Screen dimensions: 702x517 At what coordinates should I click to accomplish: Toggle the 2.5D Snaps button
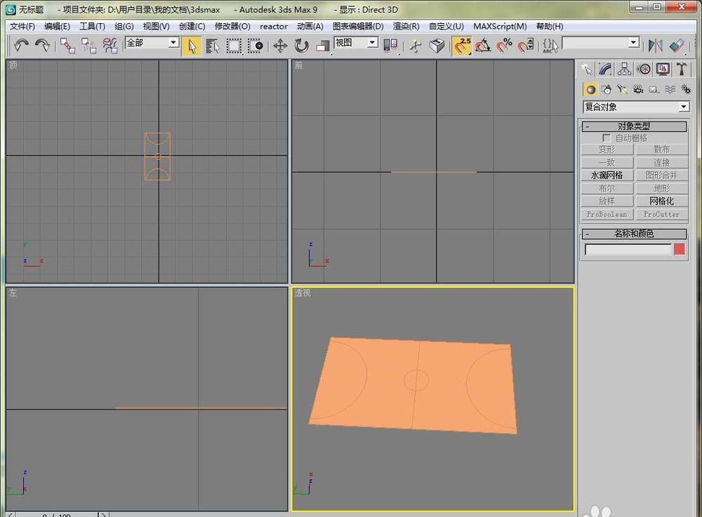click(x=462, y=46)
